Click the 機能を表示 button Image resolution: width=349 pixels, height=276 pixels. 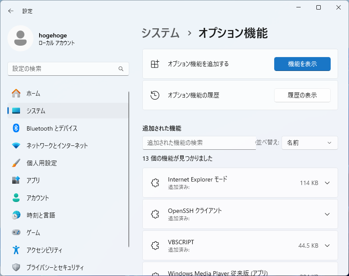point(302,64)
